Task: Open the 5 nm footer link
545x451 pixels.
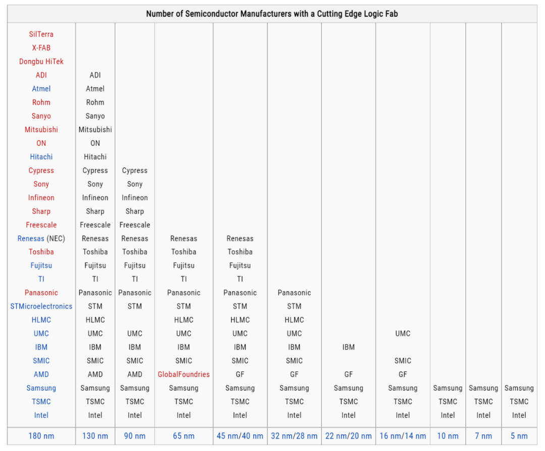Action: tap(519, 436)
